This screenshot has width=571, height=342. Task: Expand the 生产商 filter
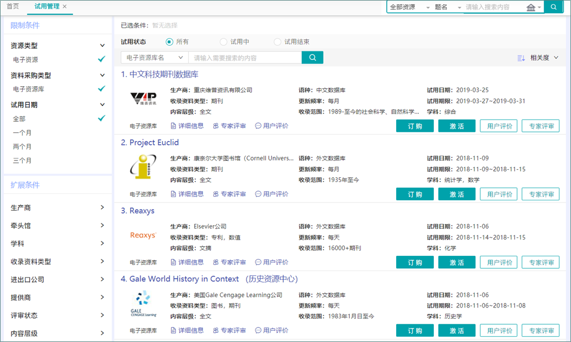[103, 207]
